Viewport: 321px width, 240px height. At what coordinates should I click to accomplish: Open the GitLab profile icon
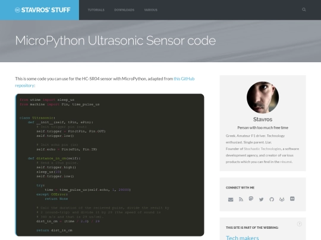282,199
